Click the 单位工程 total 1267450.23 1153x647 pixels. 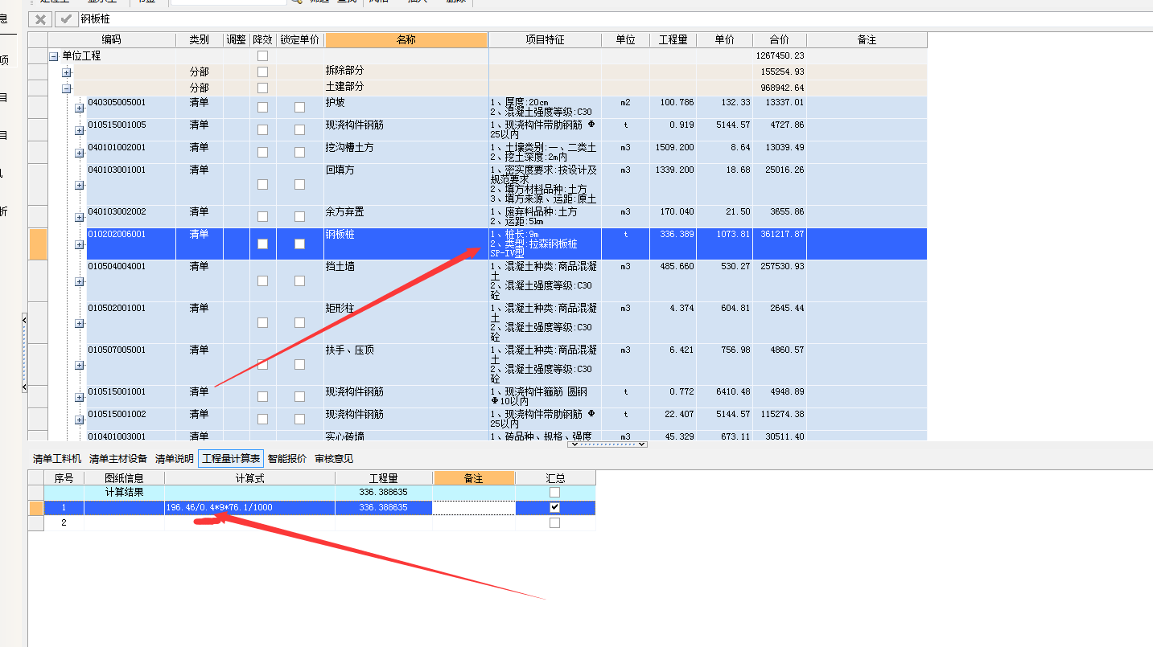coord(780,56)
